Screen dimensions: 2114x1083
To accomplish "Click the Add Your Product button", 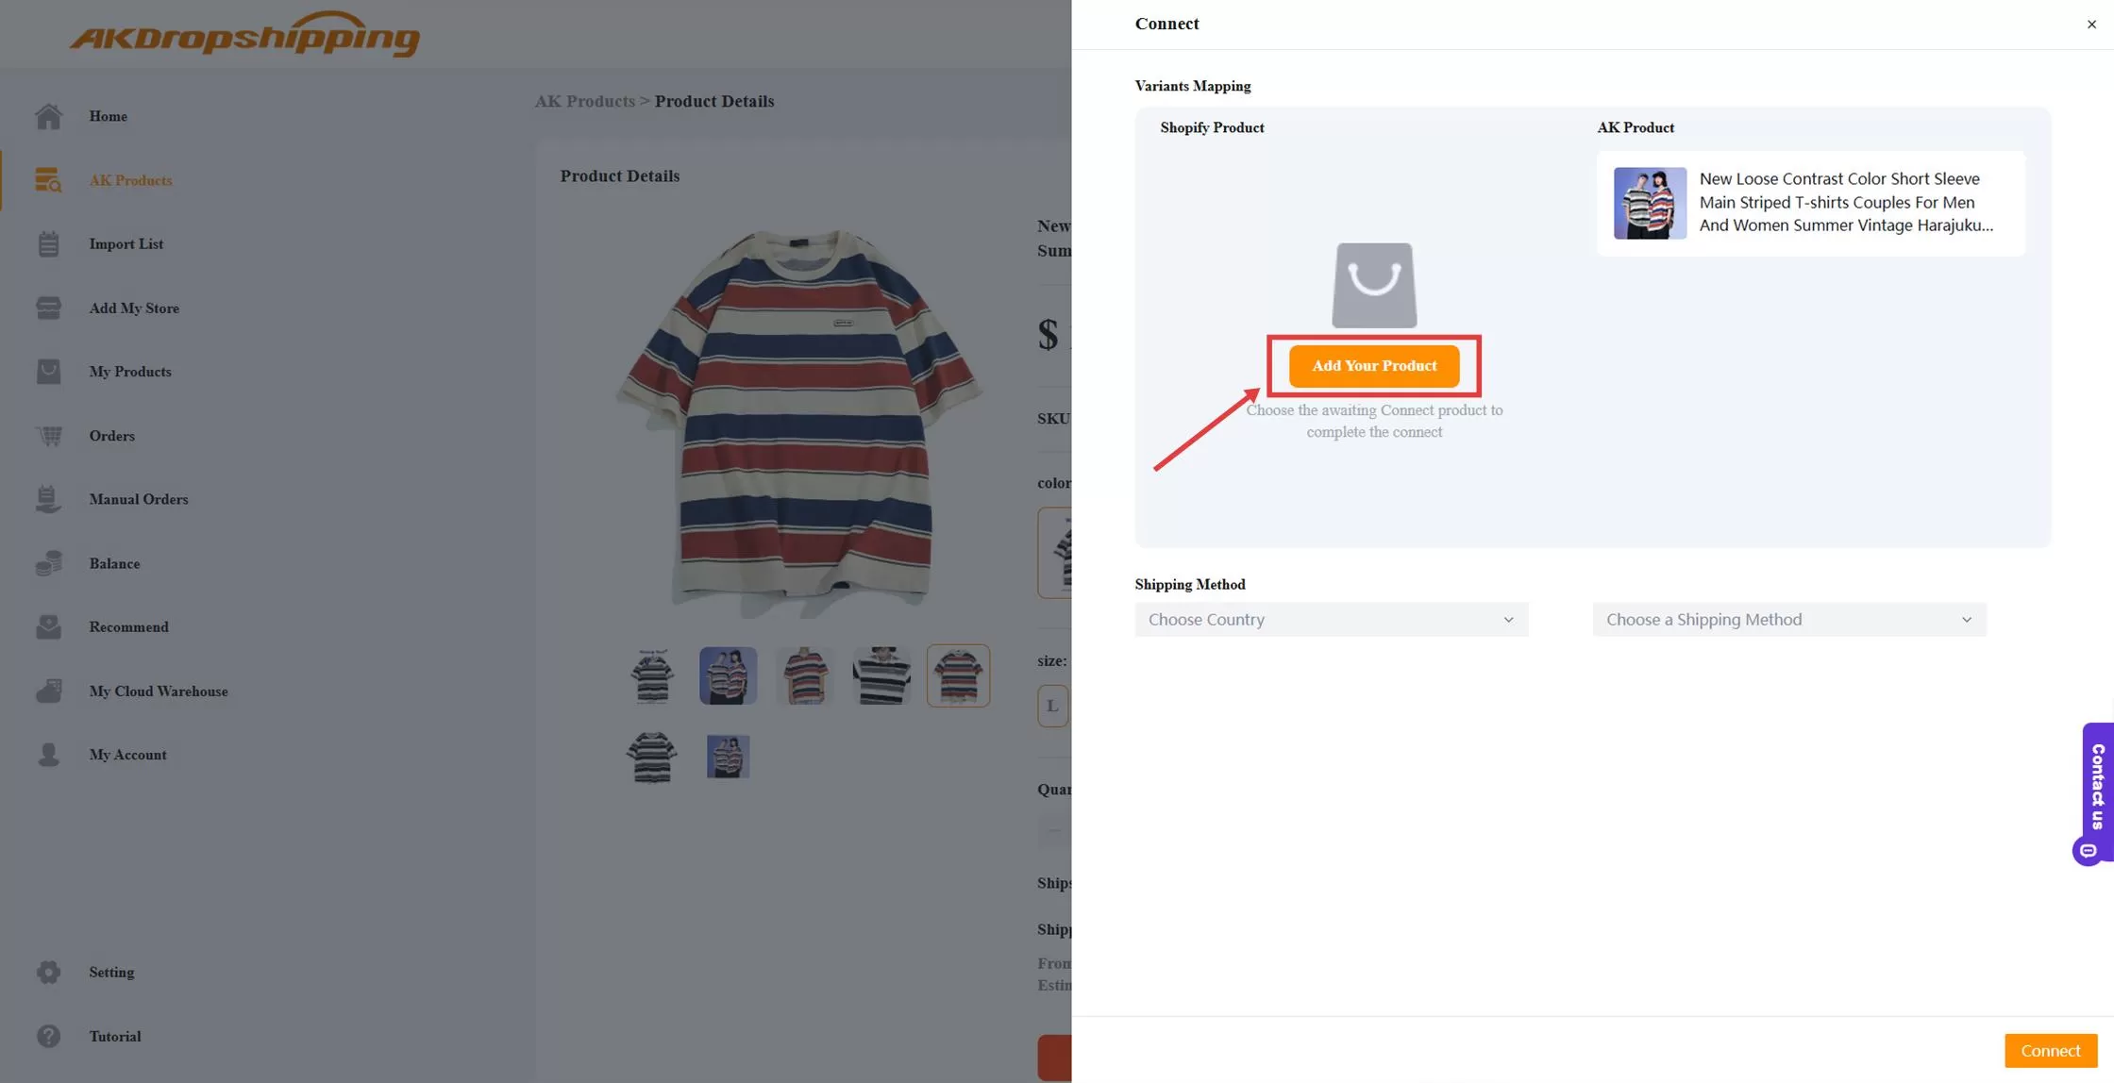I will 1374,366.
